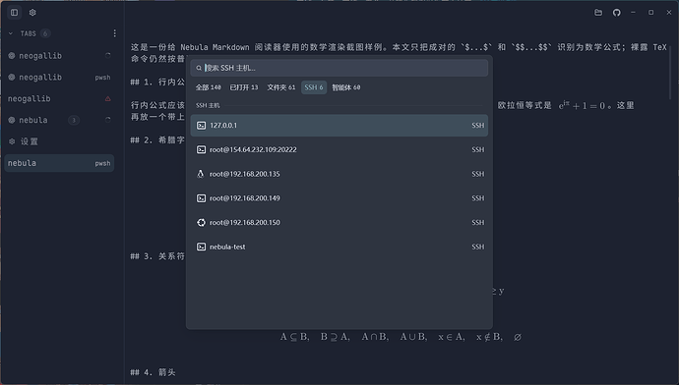The image size is (679, 385).
Task: Select host root@154.64.232.109:20222
Action: click(339, 149)
